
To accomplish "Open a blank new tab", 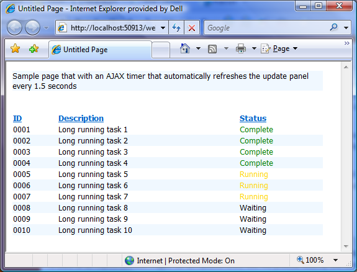I will (x=161, y=50).
